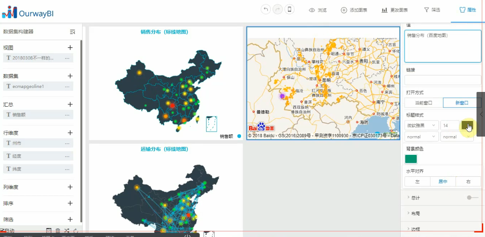Align title 右 (right)
The height and width of the screenshot is (237, 485).
[468, 182]
